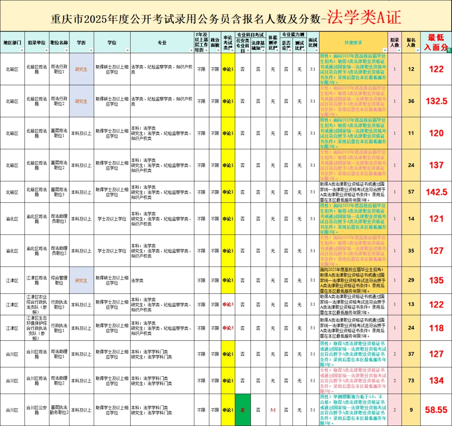This screenshot has width=452, height=426.
Task: Select the score cell 121
Action: click(436, 219)
